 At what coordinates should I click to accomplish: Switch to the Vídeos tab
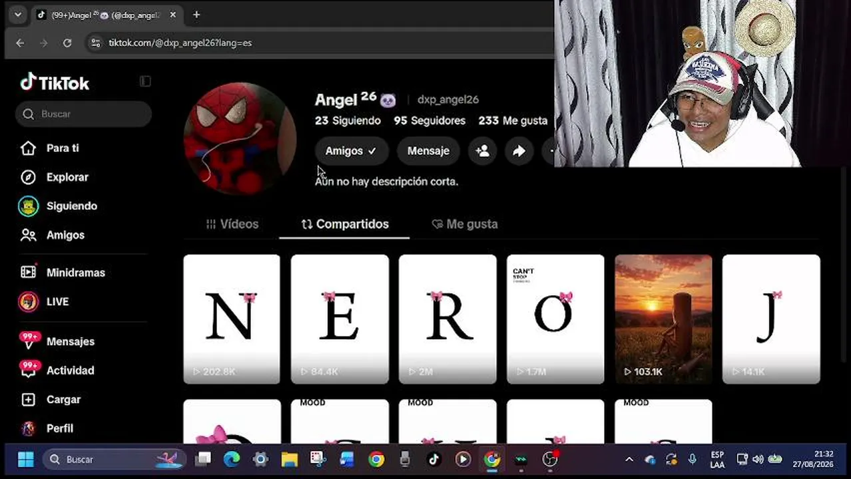232,224
